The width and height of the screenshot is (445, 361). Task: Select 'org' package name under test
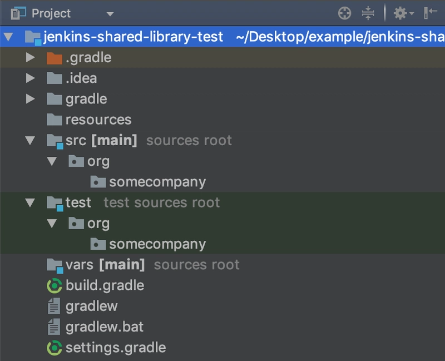coord(98,224)
